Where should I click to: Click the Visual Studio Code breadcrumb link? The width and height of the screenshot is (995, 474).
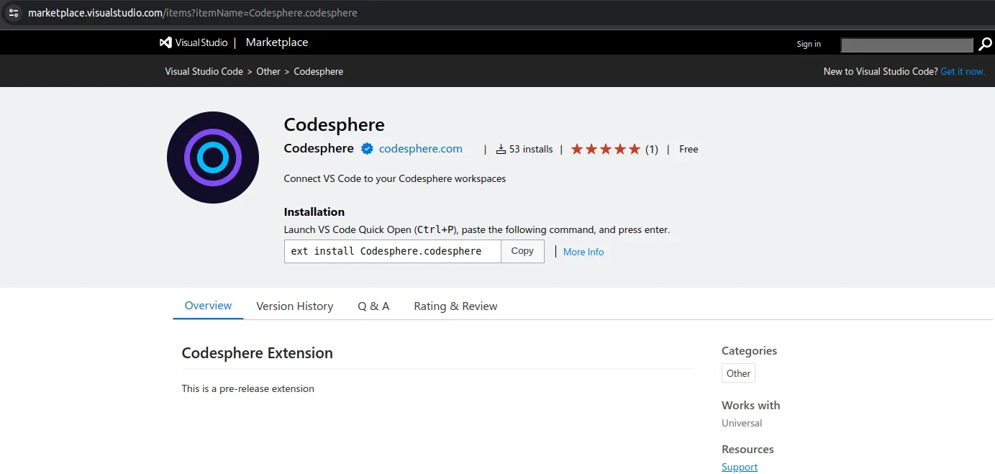tap(202, 71)
